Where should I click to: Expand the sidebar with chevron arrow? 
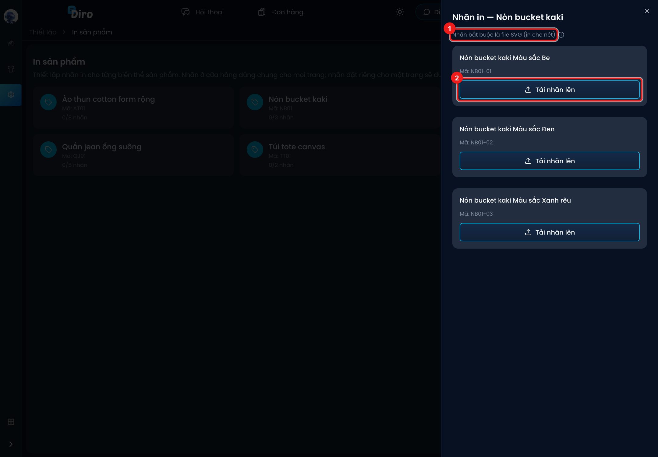11,444
